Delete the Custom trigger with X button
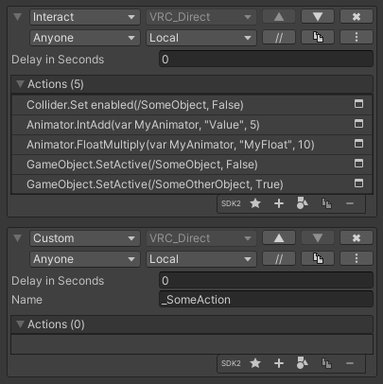The image size is (383, 384). tap(357, 238)
